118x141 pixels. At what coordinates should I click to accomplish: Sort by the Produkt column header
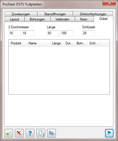click(18, 43)
